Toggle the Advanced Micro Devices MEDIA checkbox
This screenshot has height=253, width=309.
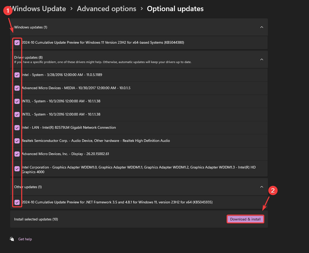[17, 88]
